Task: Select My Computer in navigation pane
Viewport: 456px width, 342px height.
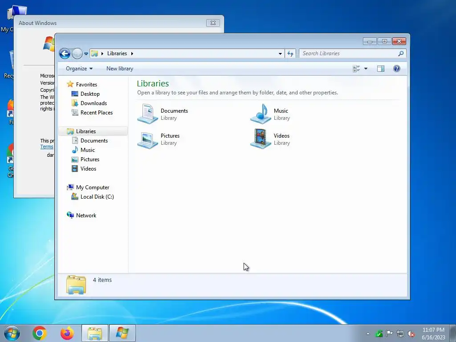Action: click(93, 187)
